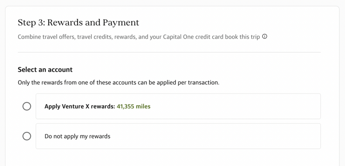Click the Only the rewards note text
Image resolution: width=345 pixels, height=166 pixels.
118,82
